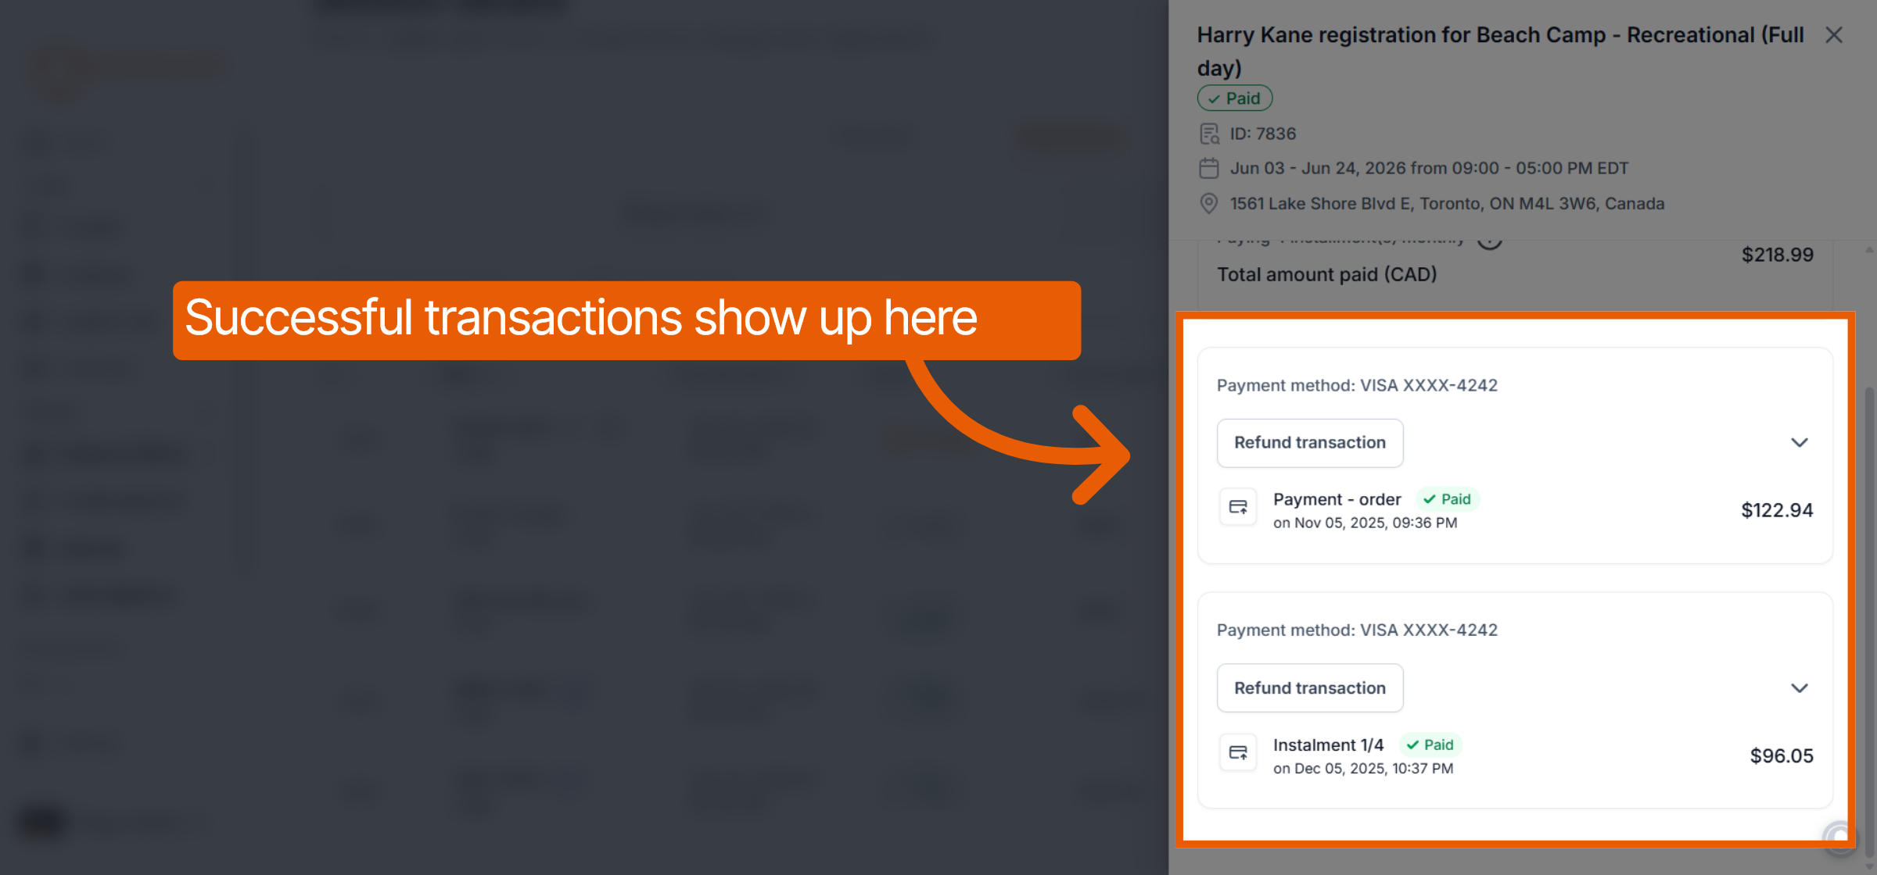Click the card icon beside Instalment 1/4
Screen dimensions: 1877x875
tap(1238, 753)
